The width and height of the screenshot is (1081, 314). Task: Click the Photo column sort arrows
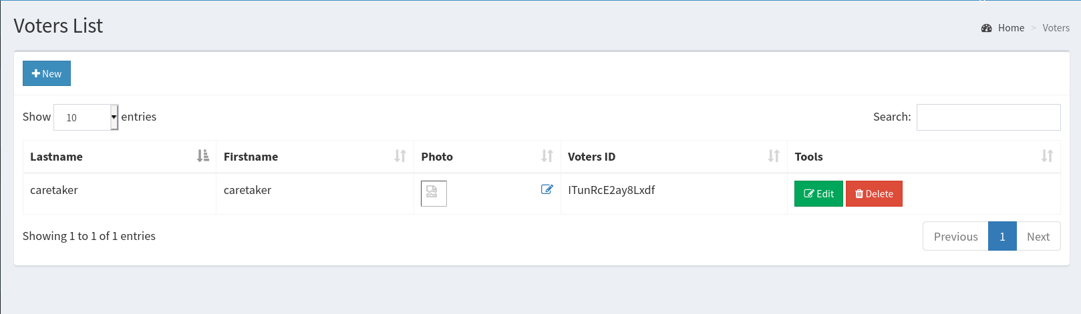point(547,156)
